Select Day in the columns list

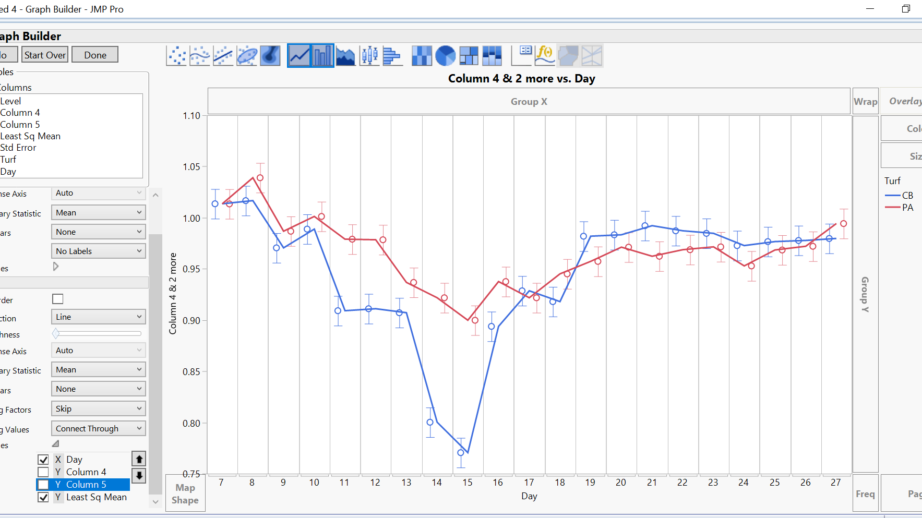pyautogui.click(x=8, y=172)
